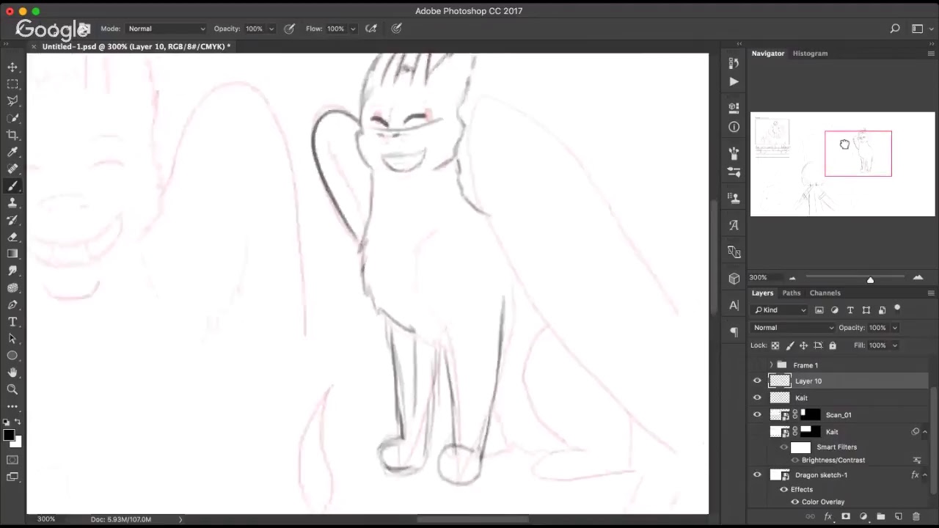
Task: Open the Actions panel play icon
Action: pyautogui.click(x=734, y=82)
